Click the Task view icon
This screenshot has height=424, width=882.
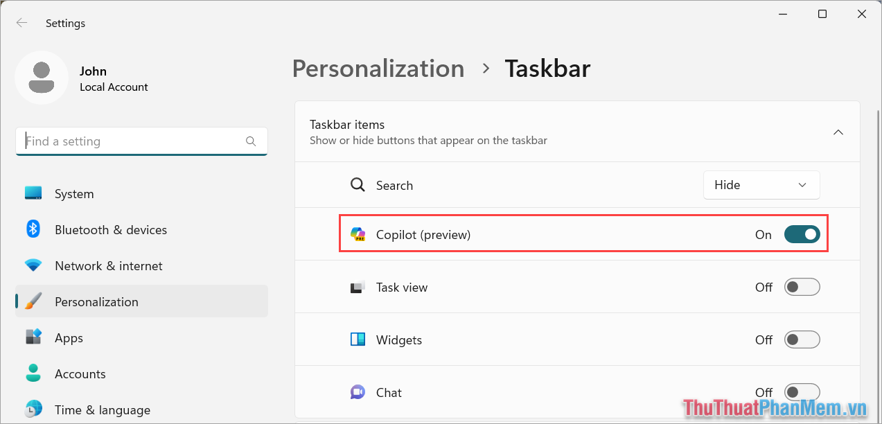click(358, 287)
